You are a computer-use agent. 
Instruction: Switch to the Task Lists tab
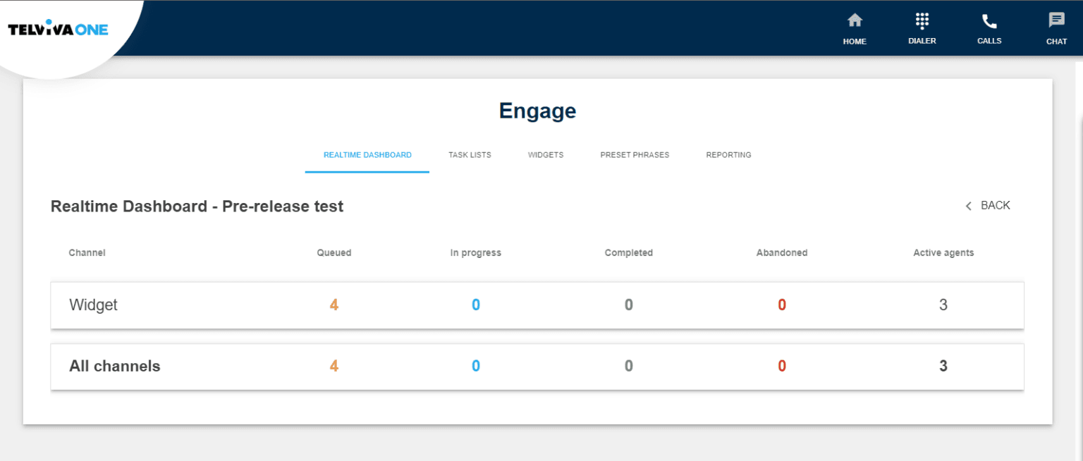pos(469,154)
